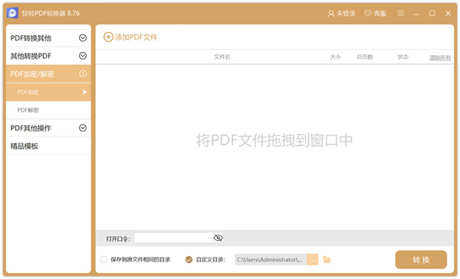Image resolution: width=460 pixels, height=279 pixels.
Task: Browse output directory with the ... button
Action: point(313,260)
